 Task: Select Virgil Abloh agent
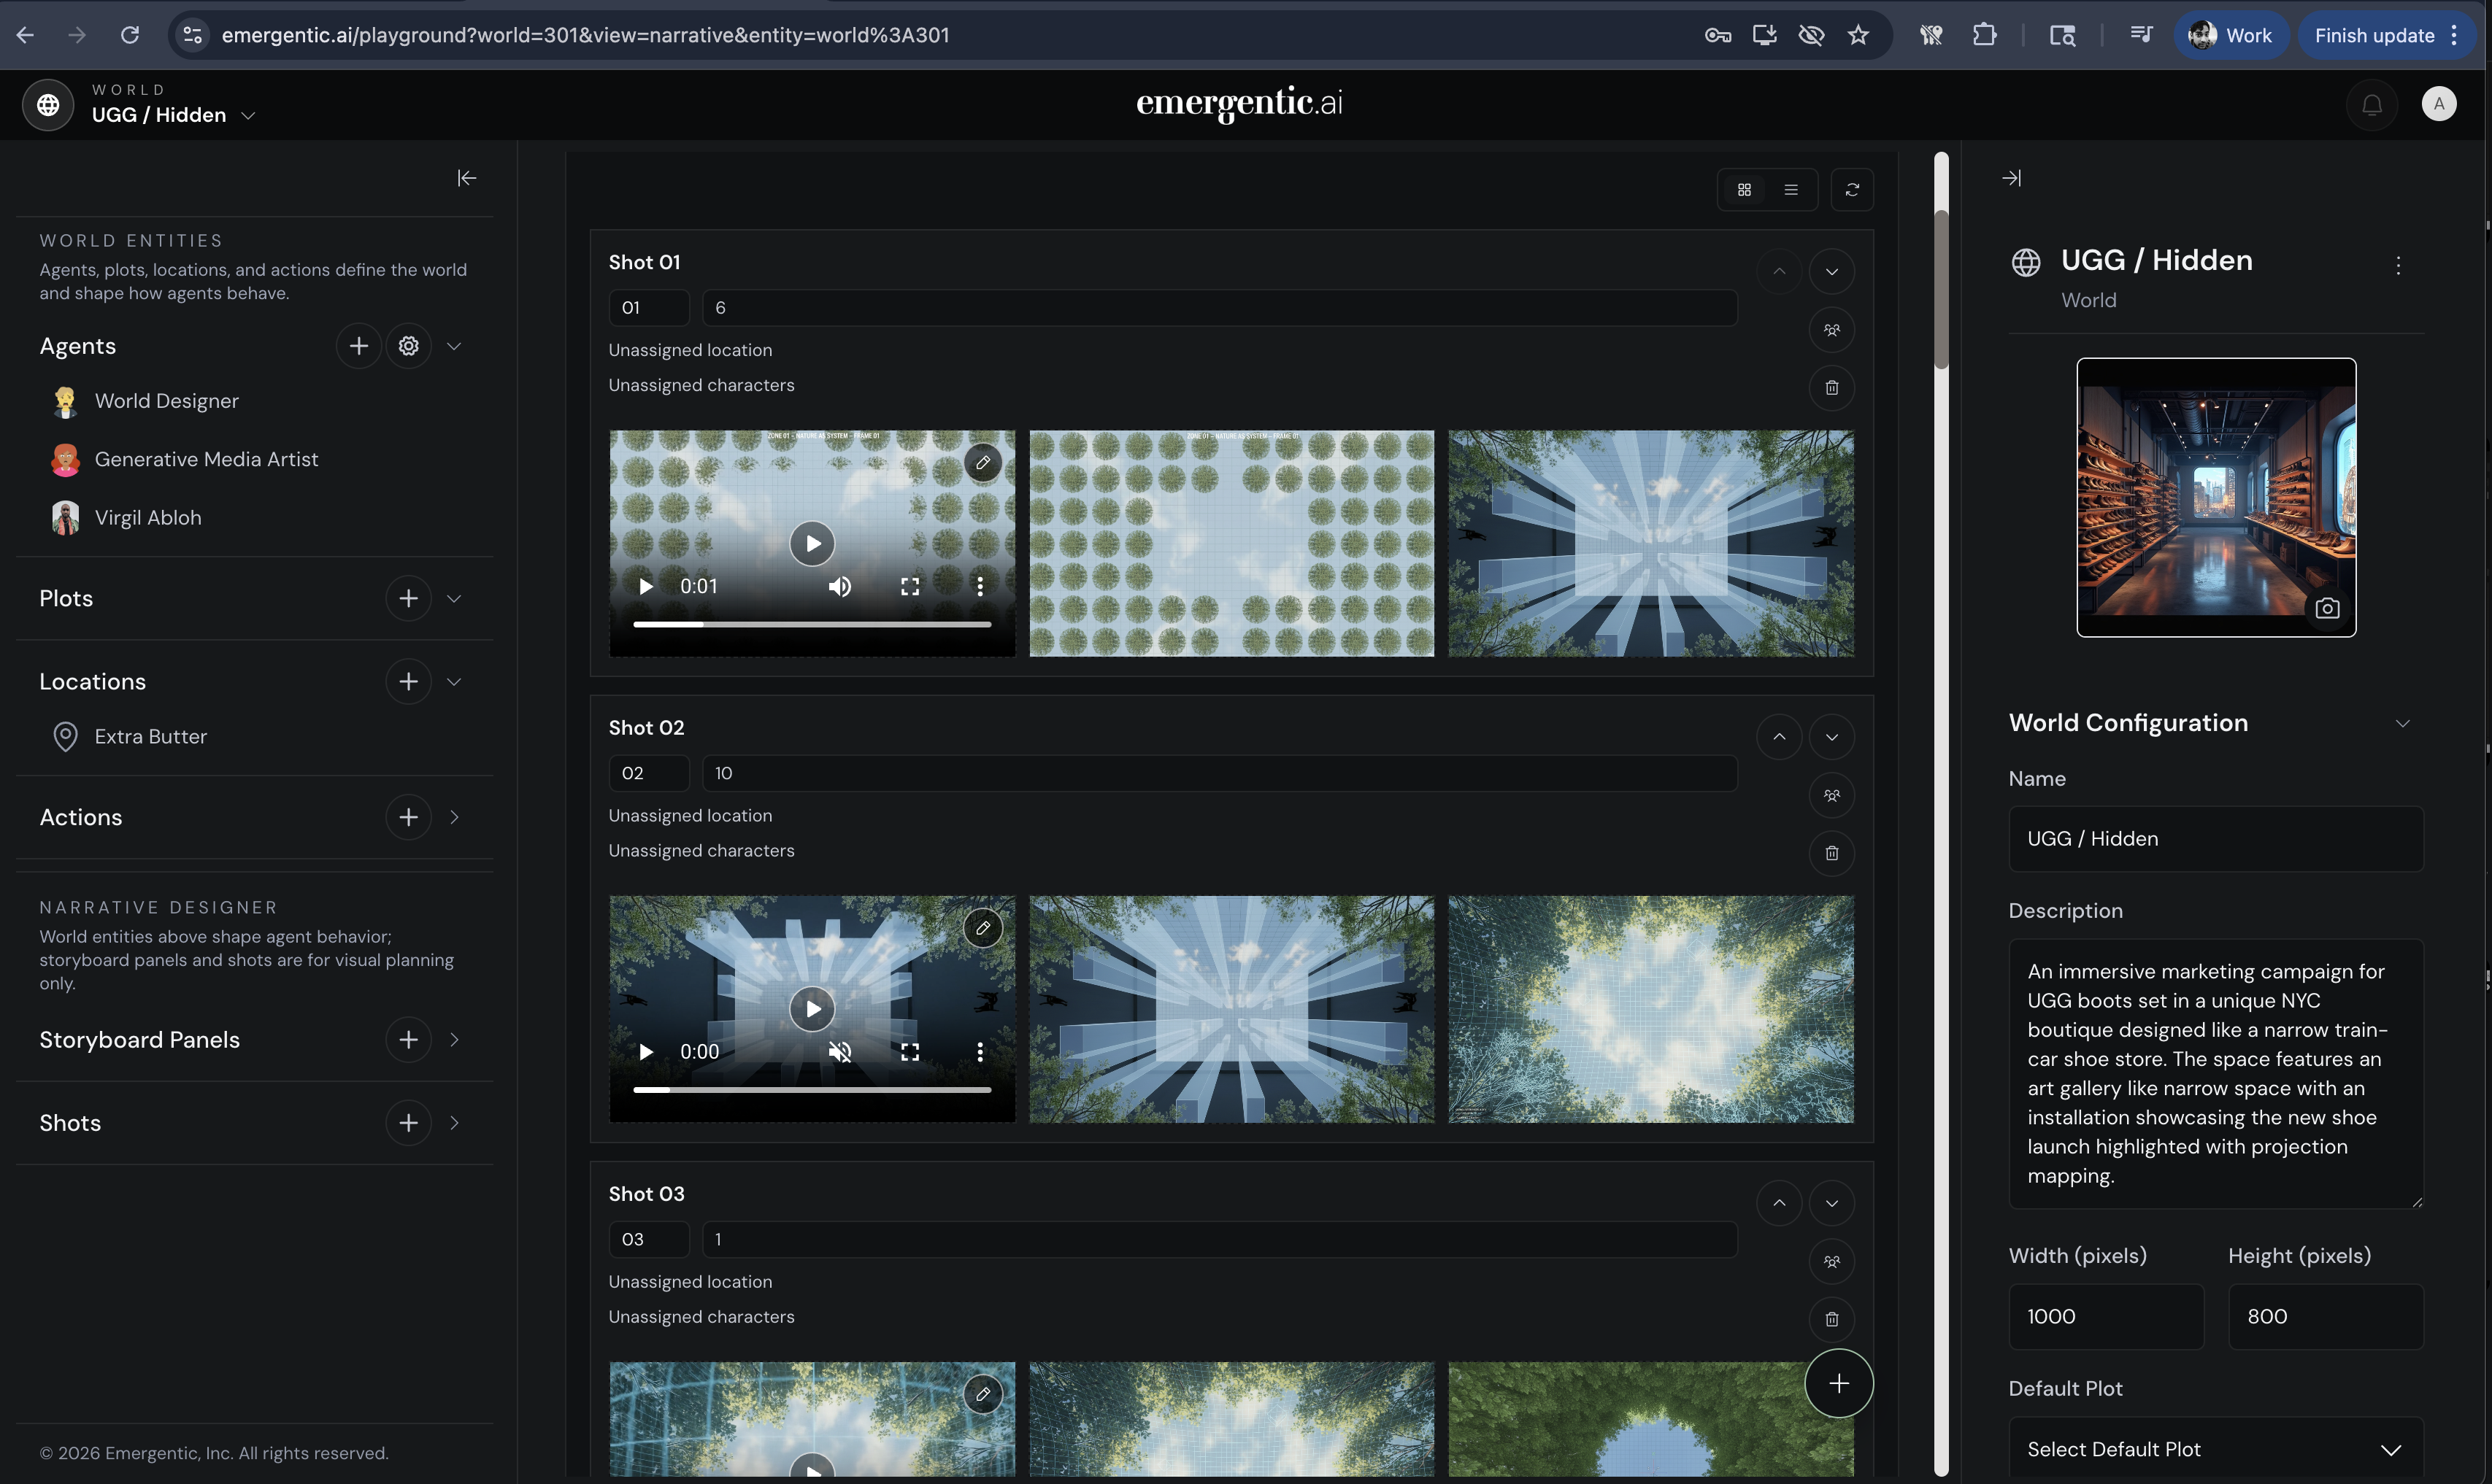pos(147,518)
